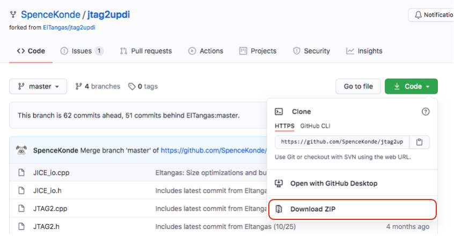Click the file icon next to JICE_io.cpp
The height and width of the screenshot is (236, 454).
tap(21, 173)
